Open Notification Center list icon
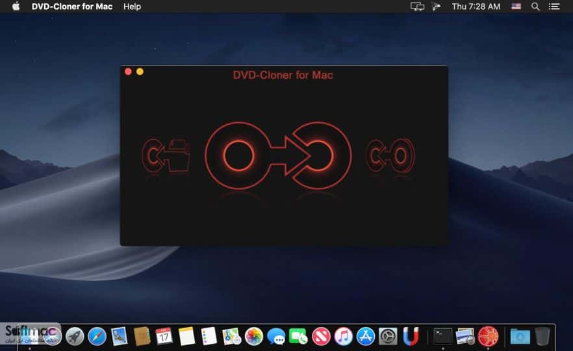Screen dimensions: 573x351 coord(554,6)
